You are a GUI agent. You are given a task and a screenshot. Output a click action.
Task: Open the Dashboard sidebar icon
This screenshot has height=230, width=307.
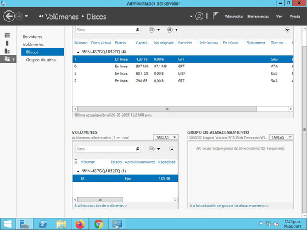[7, 36]
